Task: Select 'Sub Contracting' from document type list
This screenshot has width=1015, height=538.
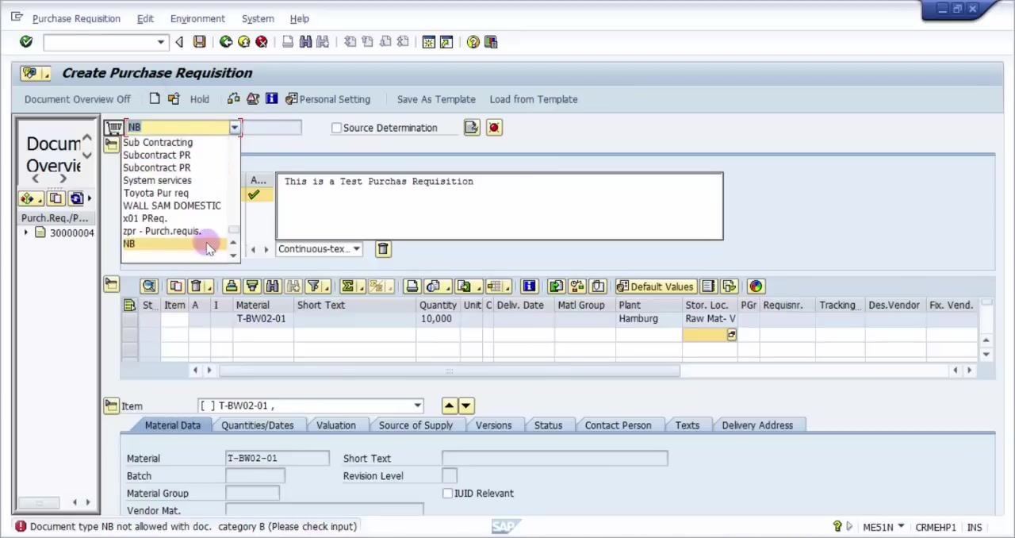Action: (158, 143)
